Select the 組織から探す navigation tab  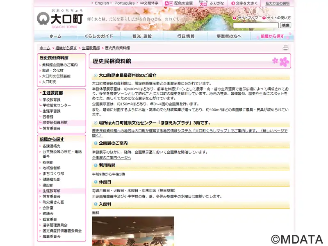tap(272, 36)
